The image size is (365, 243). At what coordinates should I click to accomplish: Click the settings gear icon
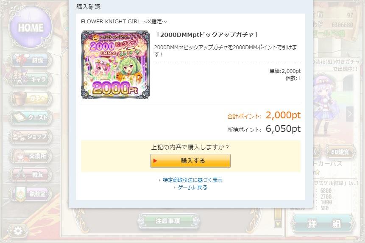pos(18,231)
